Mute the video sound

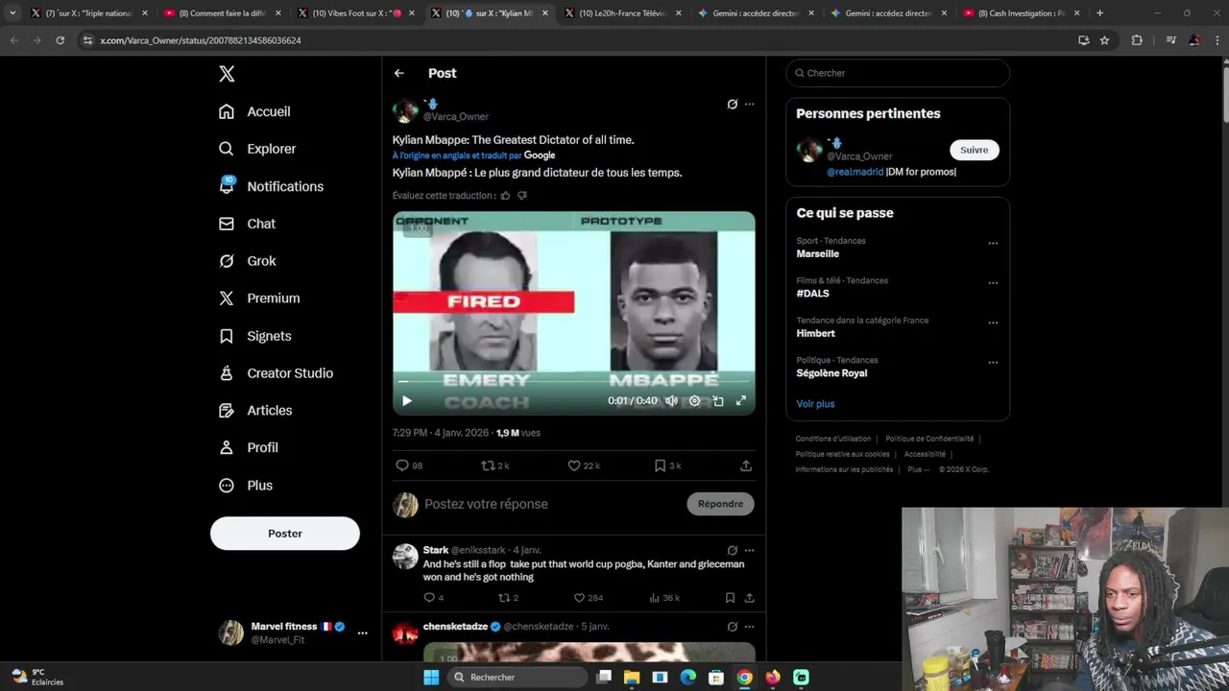click(x=671, y=401)
